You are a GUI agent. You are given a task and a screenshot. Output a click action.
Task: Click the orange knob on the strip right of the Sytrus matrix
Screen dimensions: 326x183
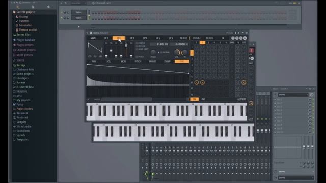tap(251, 103)
